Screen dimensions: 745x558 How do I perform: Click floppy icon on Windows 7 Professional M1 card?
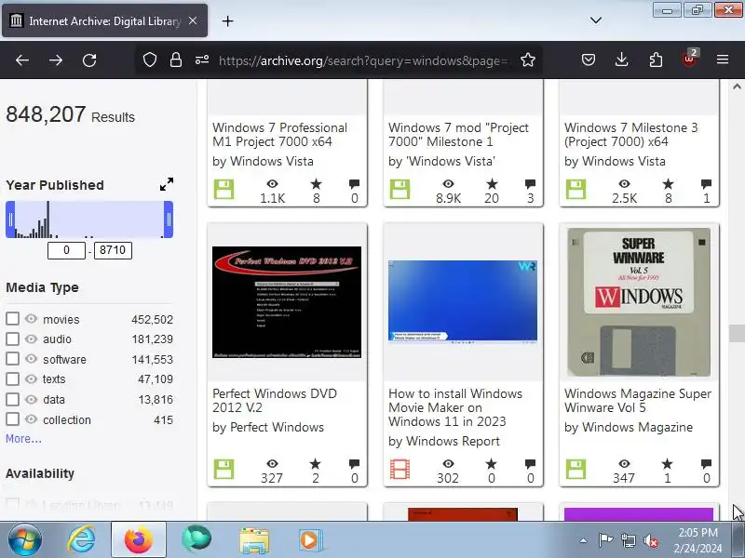(x=223, y=189)
